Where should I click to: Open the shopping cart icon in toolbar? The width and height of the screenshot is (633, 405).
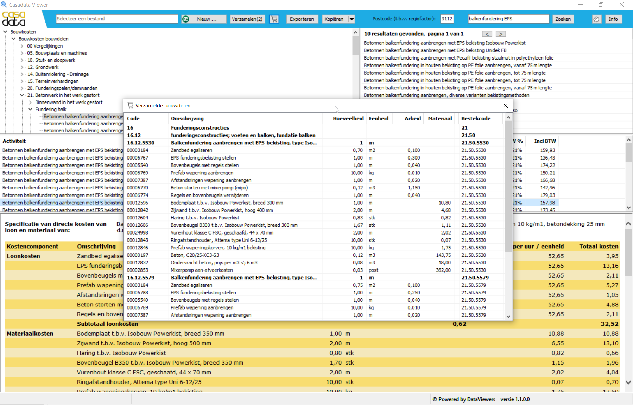[274, 19]
